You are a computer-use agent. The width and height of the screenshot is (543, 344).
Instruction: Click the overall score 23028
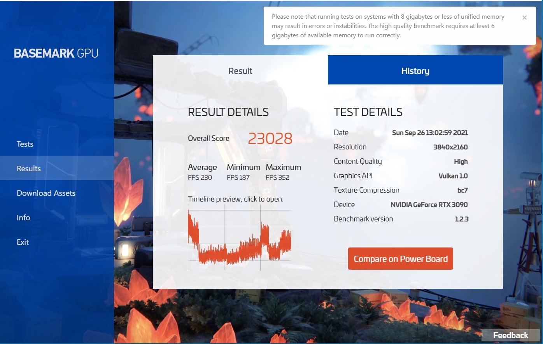[270, 139]
